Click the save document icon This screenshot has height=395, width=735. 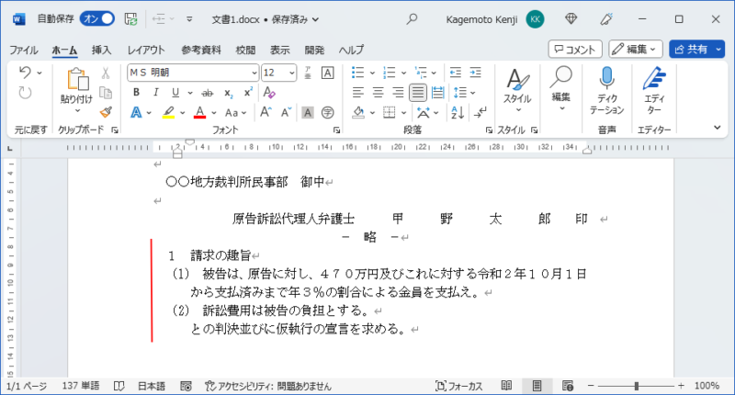tap(130, 19)
